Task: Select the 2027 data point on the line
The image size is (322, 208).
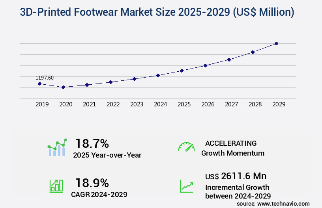Action: 229,59
